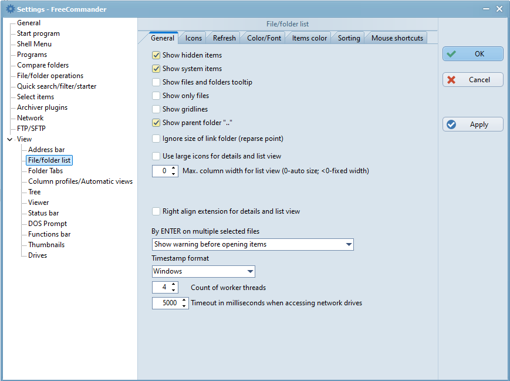Open Status bar settings
Viewport: 510px width, 381px height.
point(43,213)
